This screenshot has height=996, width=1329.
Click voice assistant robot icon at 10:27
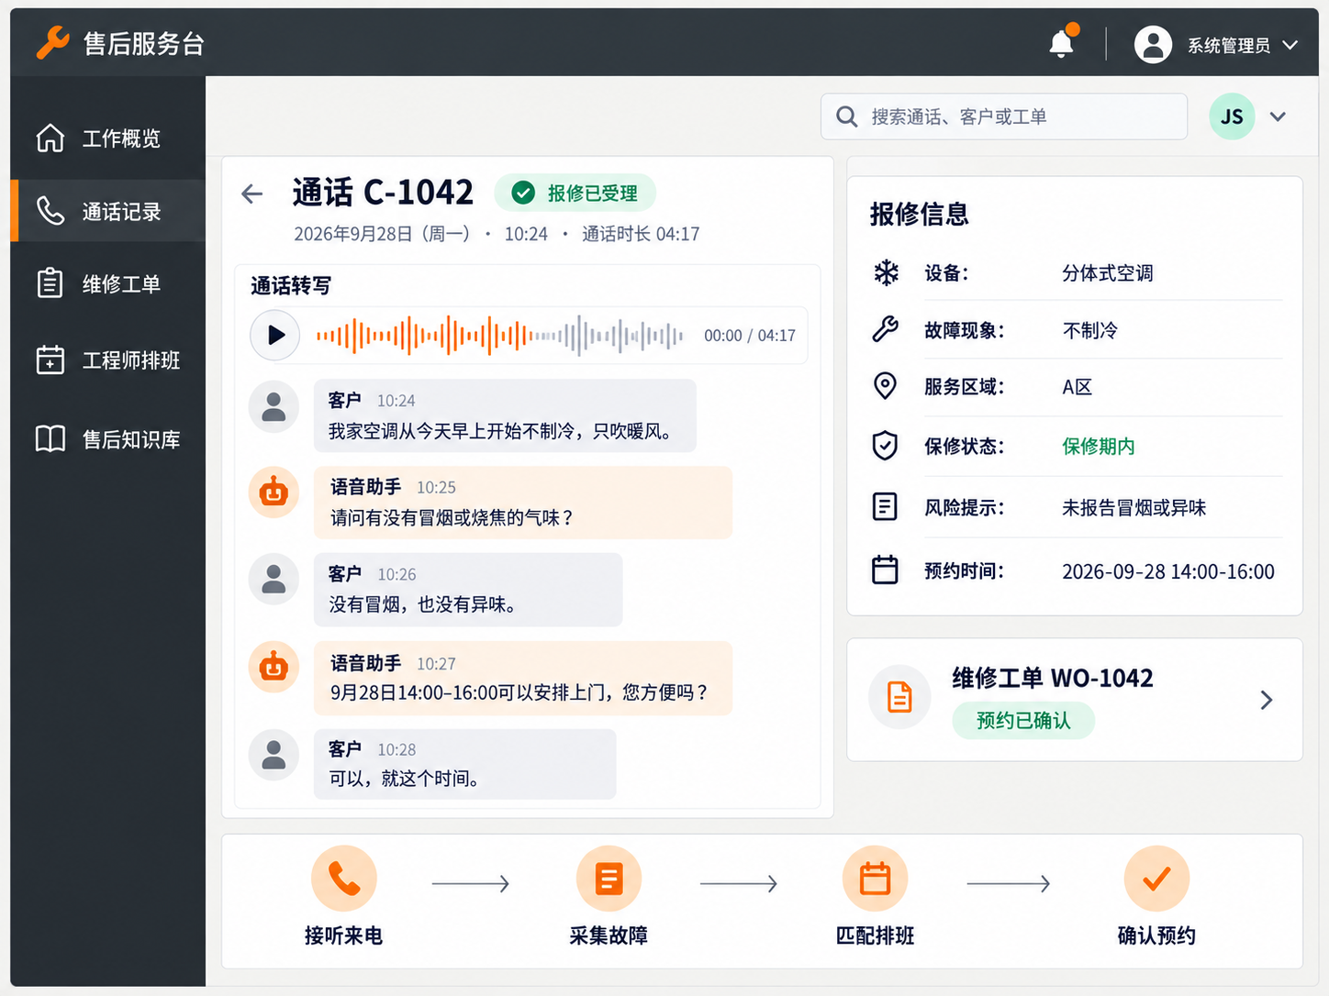[x=274, y=667]
